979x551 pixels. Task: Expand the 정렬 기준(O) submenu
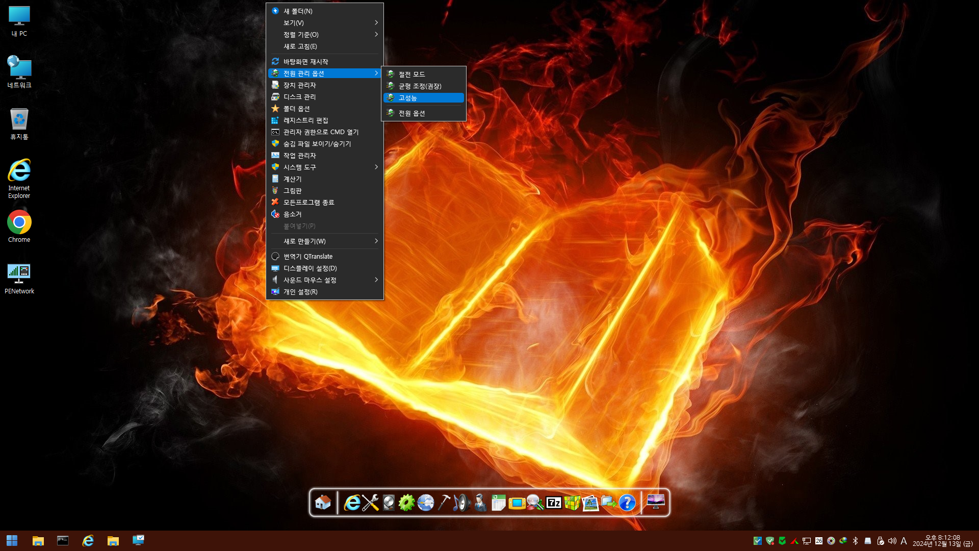(x=325, y=34)
